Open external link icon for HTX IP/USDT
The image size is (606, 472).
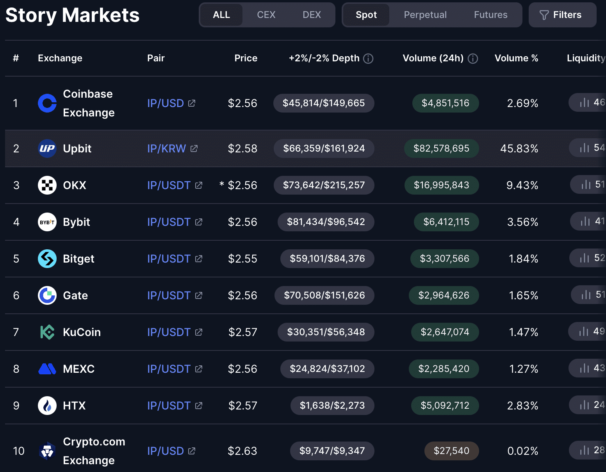(199, 406)
